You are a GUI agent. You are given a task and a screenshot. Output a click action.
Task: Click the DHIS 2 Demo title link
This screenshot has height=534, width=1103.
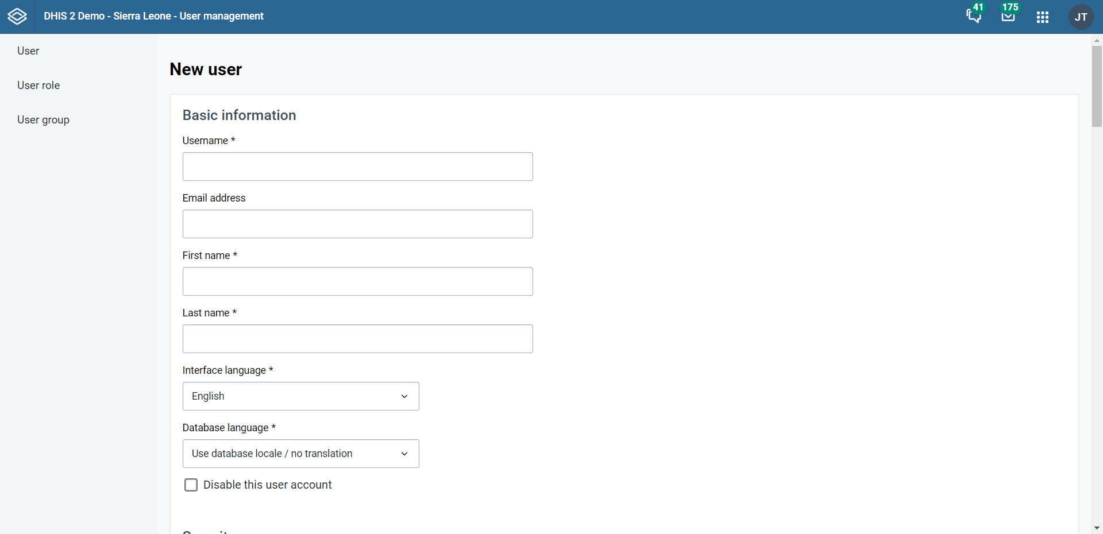click(x=153, y=16)
